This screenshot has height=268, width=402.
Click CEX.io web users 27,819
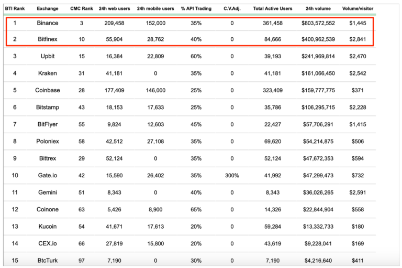(x=114, y=243)
